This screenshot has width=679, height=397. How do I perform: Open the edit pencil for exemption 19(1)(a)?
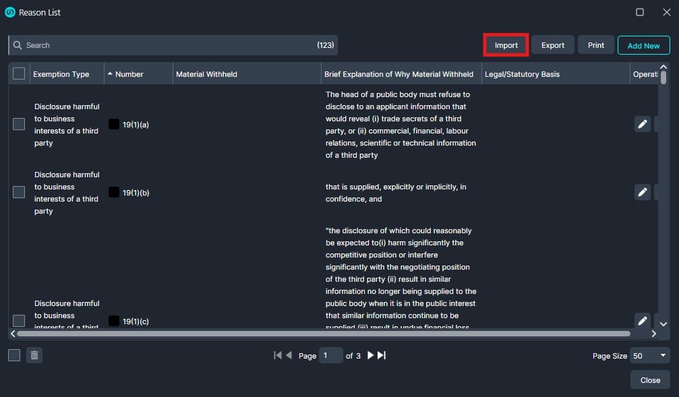(x=642, y=124)
